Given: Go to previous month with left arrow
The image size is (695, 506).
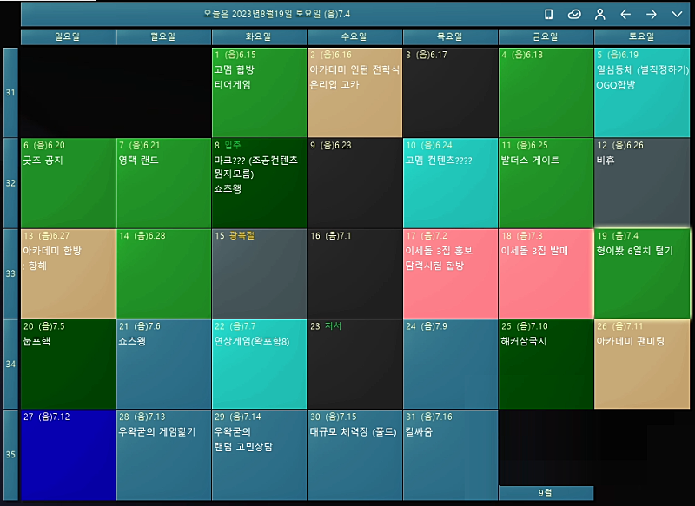Looking at the screenshot, I should point(625,14).
